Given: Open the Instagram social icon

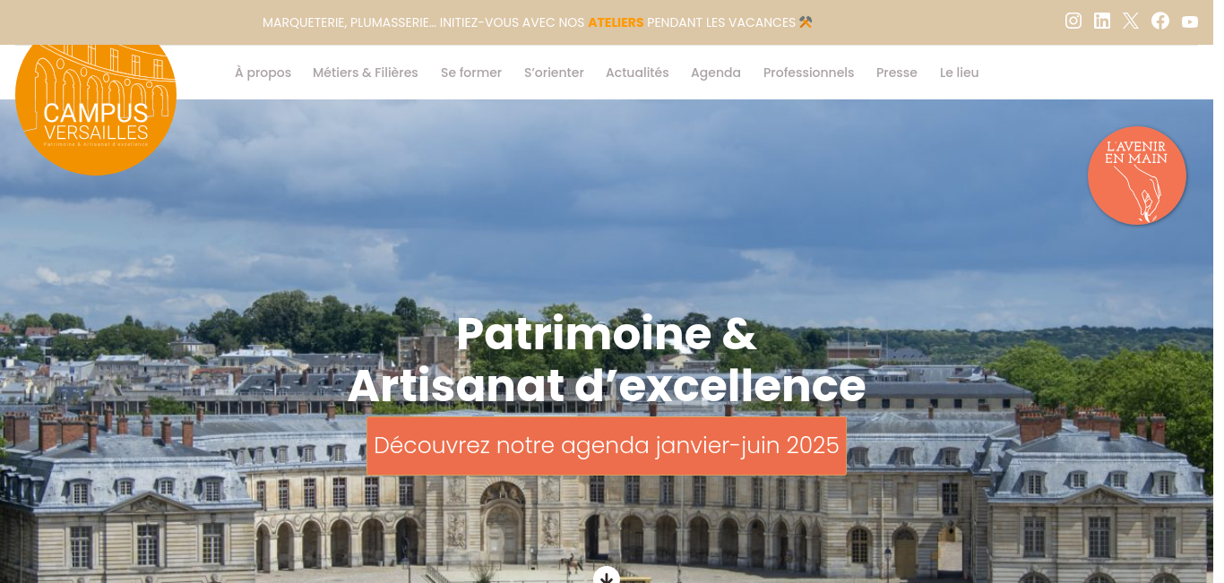Looking at the screenshot, I should (1073, 21).
